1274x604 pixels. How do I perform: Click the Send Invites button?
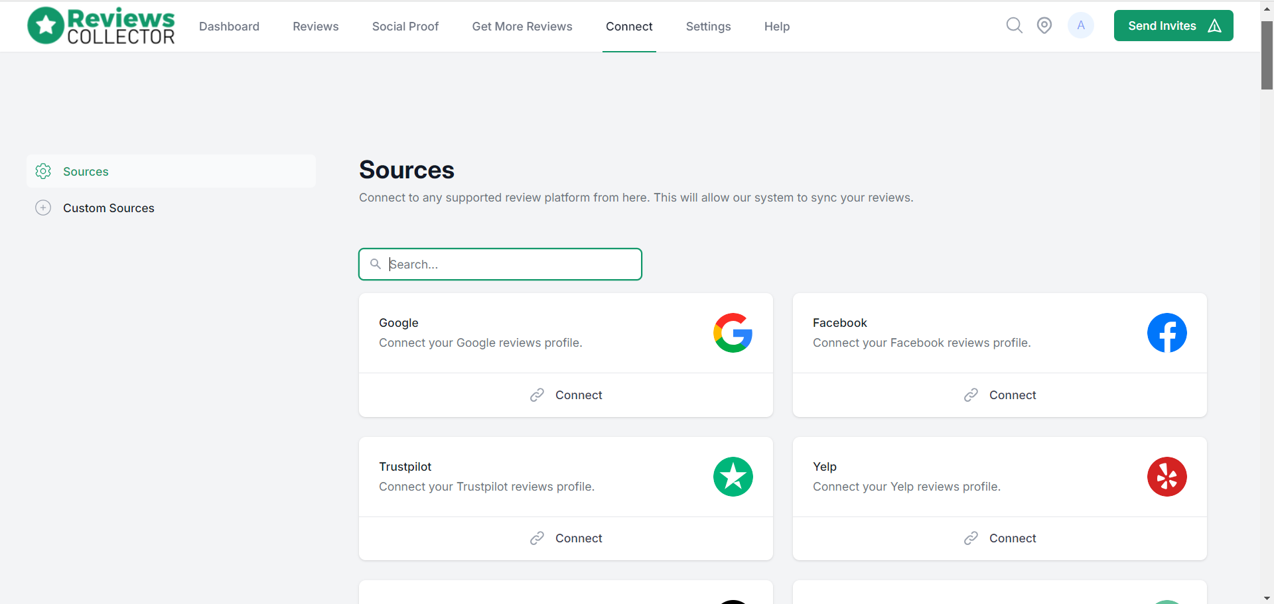tap(1173, 26)
